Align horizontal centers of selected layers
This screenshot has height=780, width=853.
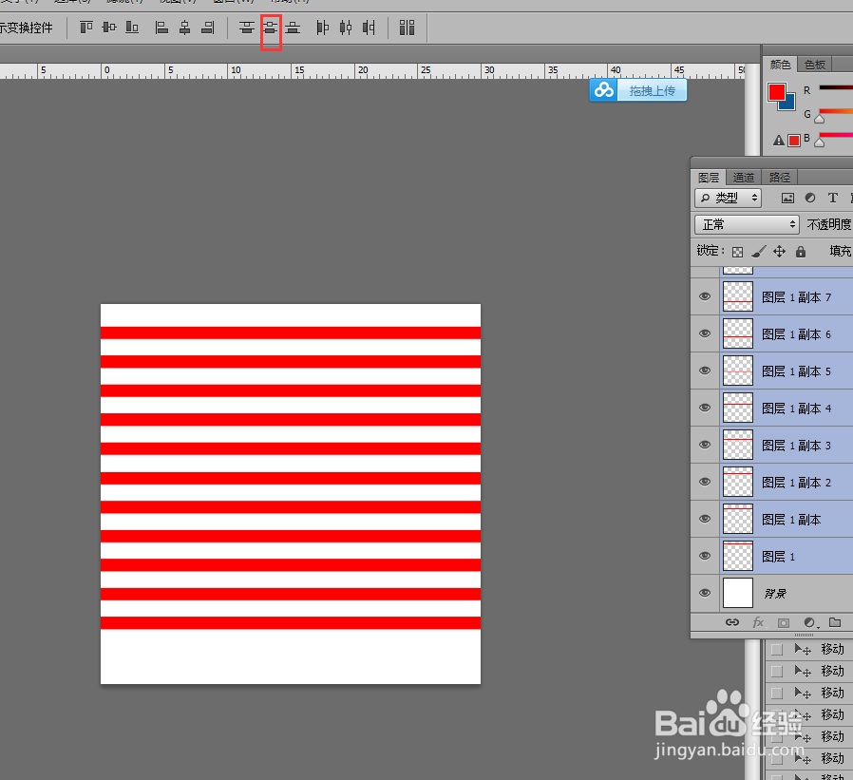point(185,28)
